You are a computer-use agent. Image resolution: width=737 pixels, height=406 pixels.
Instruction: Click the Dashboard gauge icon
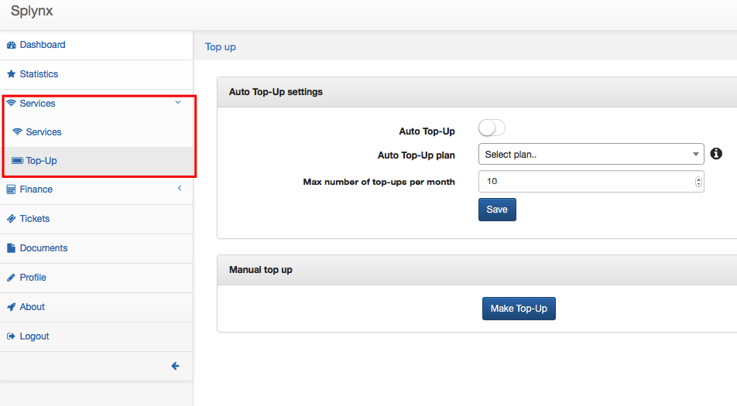(11, 45)
